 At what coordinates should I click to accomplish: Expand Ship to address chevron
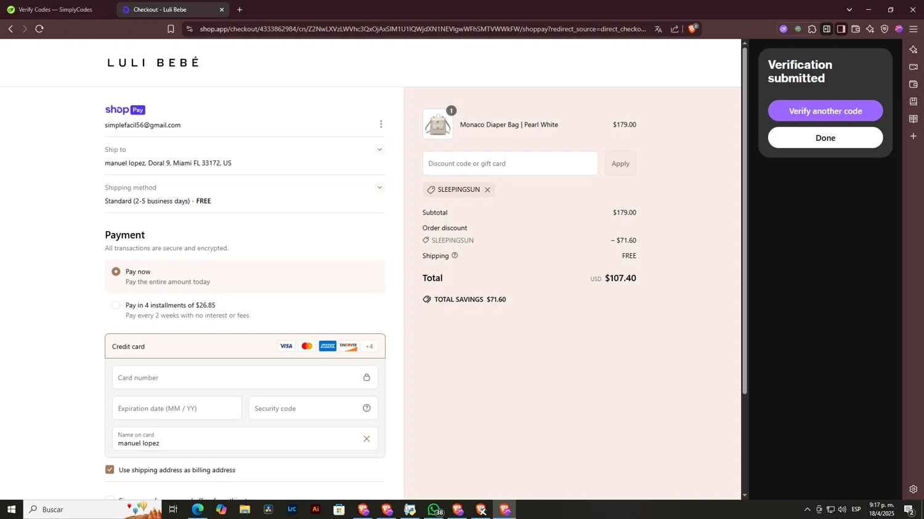coord(379,149)
